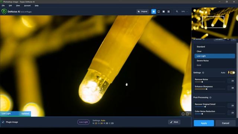Click the Remove Noise value field
Viewport: 238px width, 134px height.
click(x=231, y=81)
